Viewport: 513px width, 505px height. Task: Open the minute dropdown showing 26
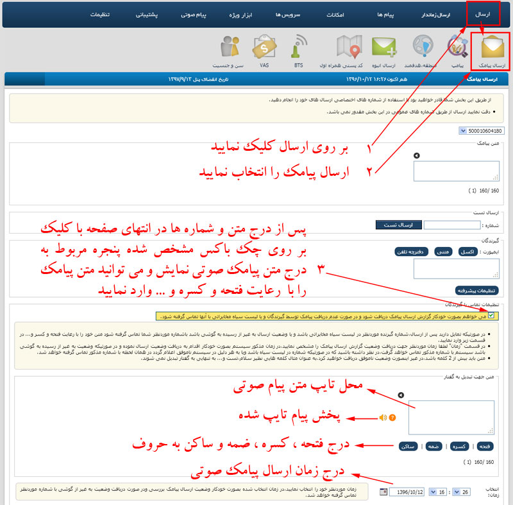pyautogui.click(x=460, y=492)
